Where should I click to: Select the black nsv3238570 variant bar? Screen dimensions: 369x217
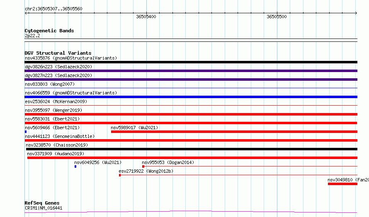[x=192, y=149]
